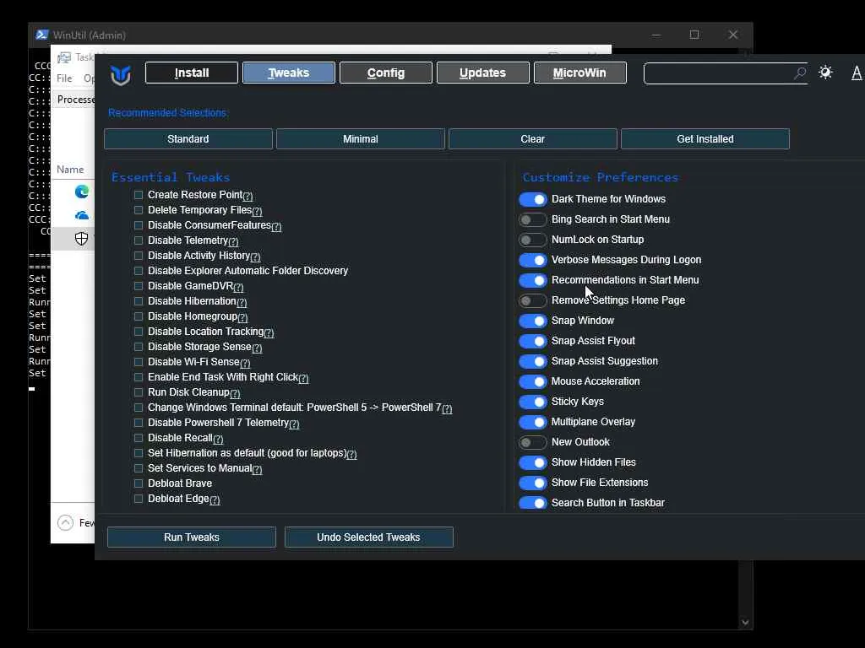The image size is (865, 648).
Task: Focus the WinUtil search box
Action: 726,73
